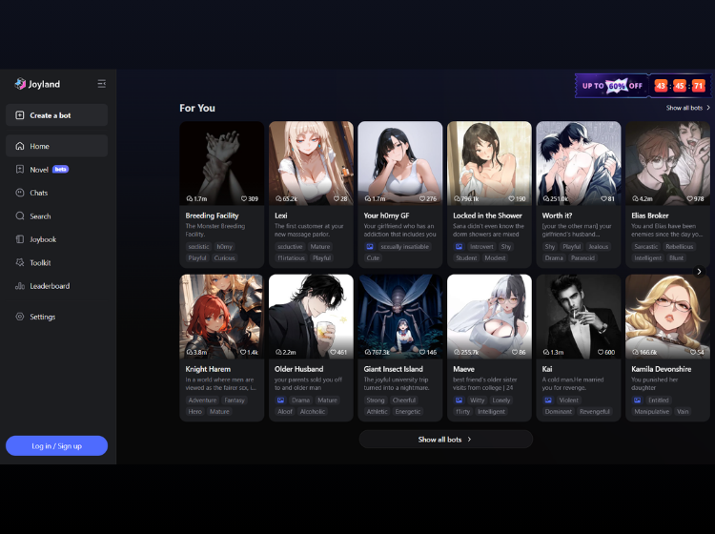Screen dimensions: 715x534
Task: Open the Toolkit sidebar entry
Action: 56,262
